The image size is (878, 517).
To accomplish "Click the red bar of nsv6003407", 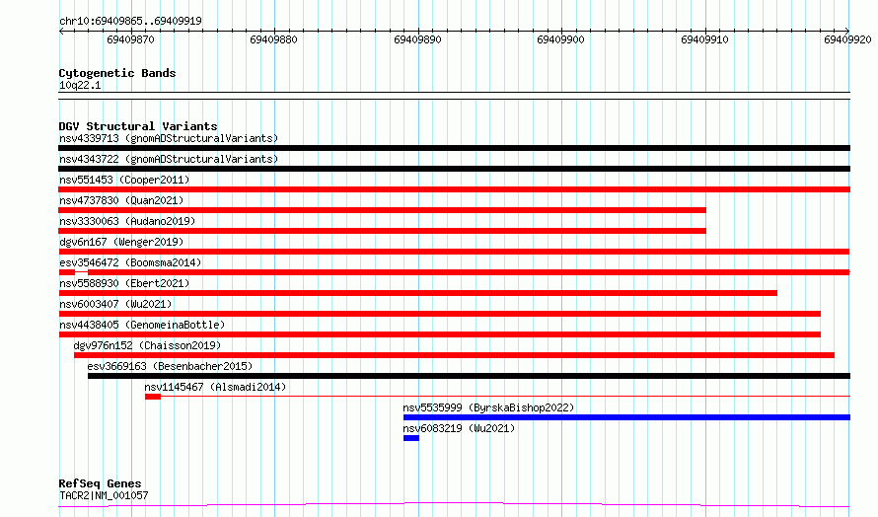I will tap(440, 314).
